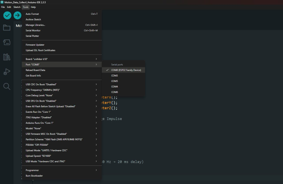Expand the Board "unihiker k10" submenu

61,59
